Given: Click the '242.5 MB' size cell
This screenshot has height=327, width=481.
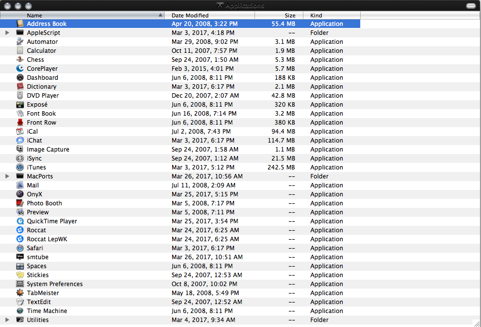Looking at the screenshot, I should [x=281, y=167].
